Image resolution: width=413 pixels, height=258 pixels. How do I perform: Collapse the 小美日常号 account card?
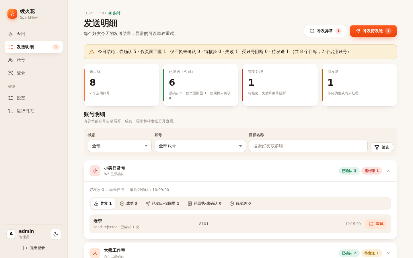389,171
